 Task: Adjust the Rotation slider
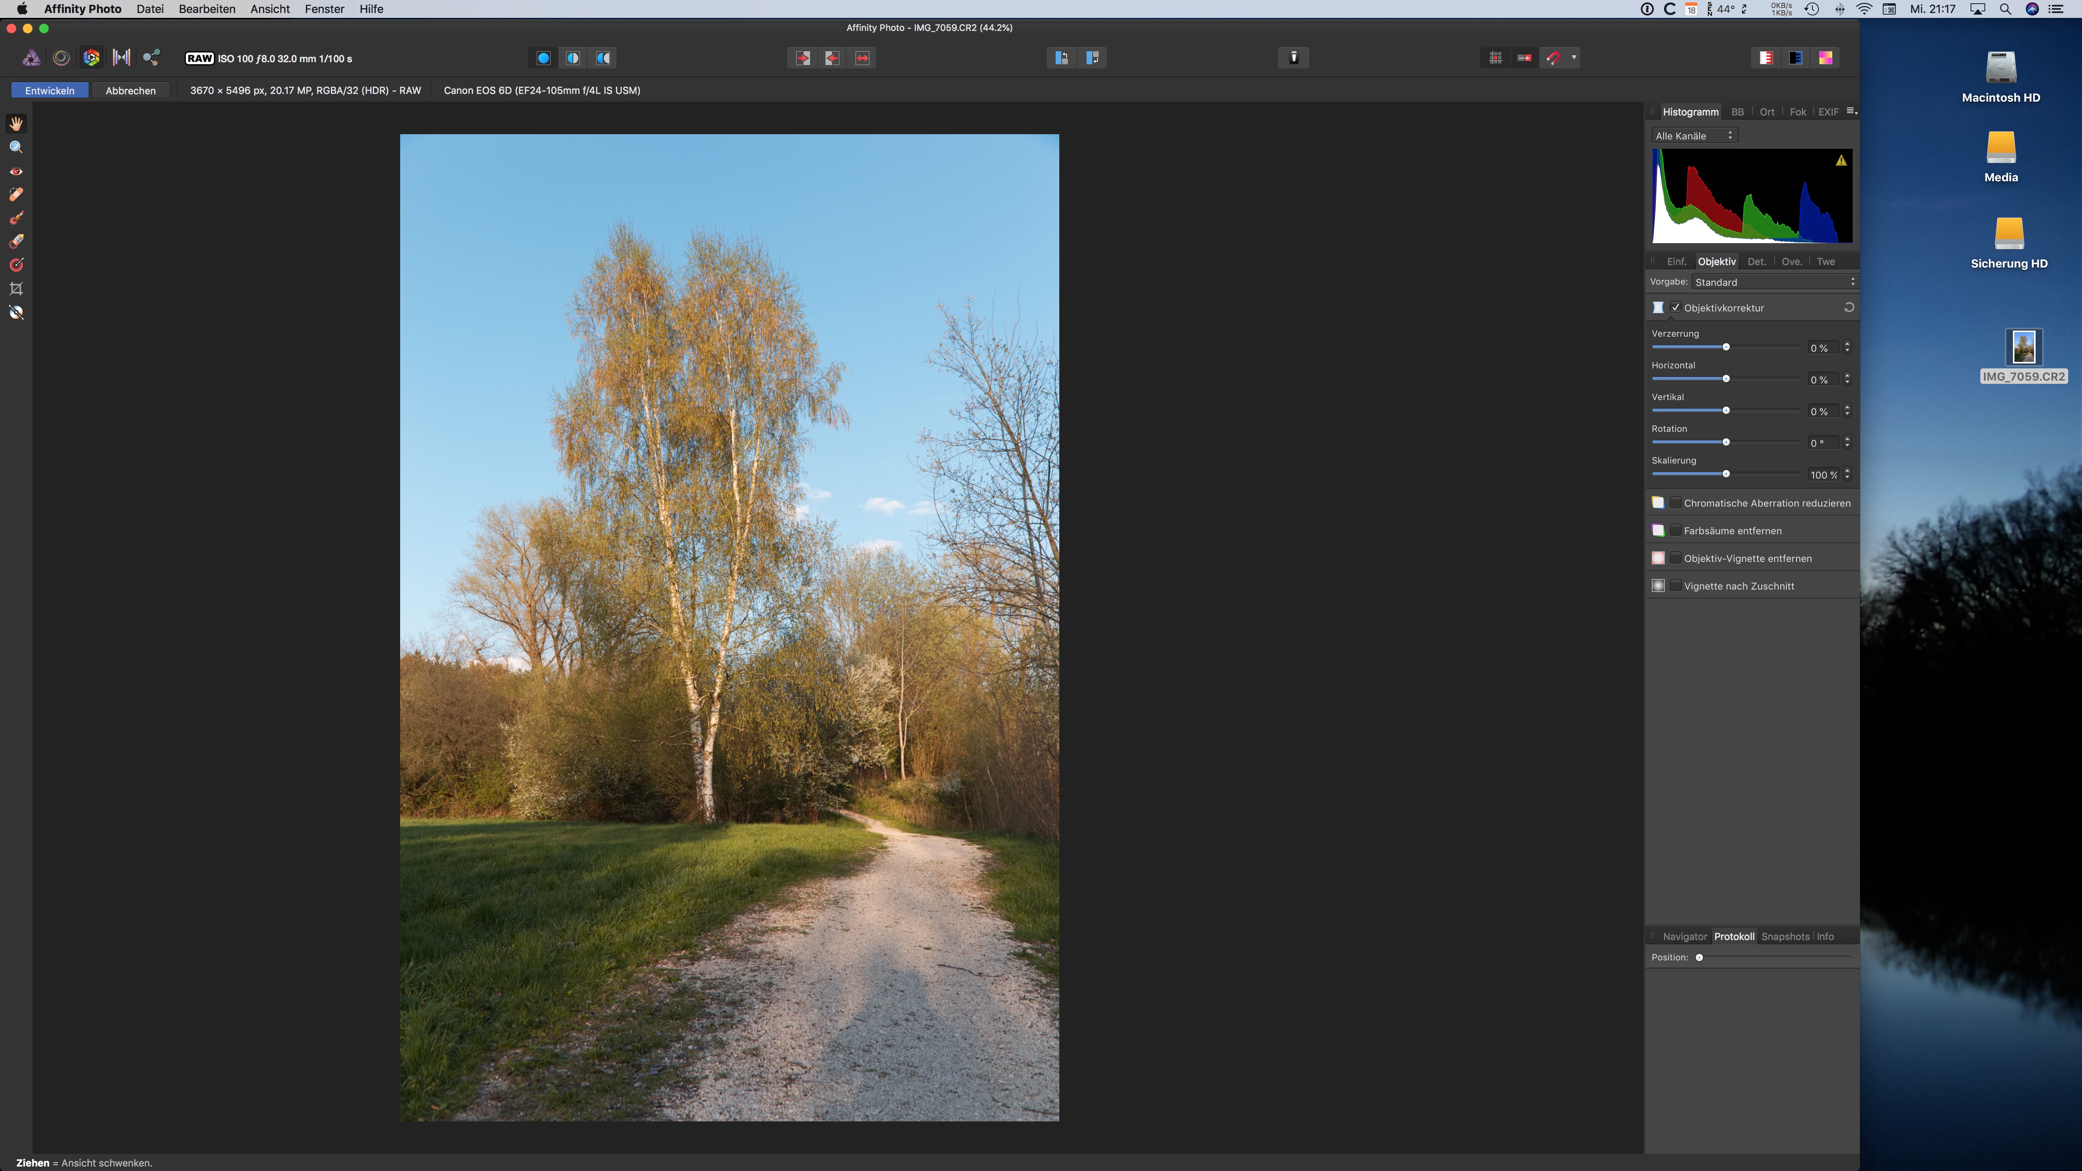click(1725, 442)
